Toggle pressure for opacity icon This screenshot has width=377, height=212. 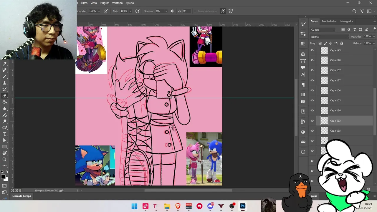106,11
